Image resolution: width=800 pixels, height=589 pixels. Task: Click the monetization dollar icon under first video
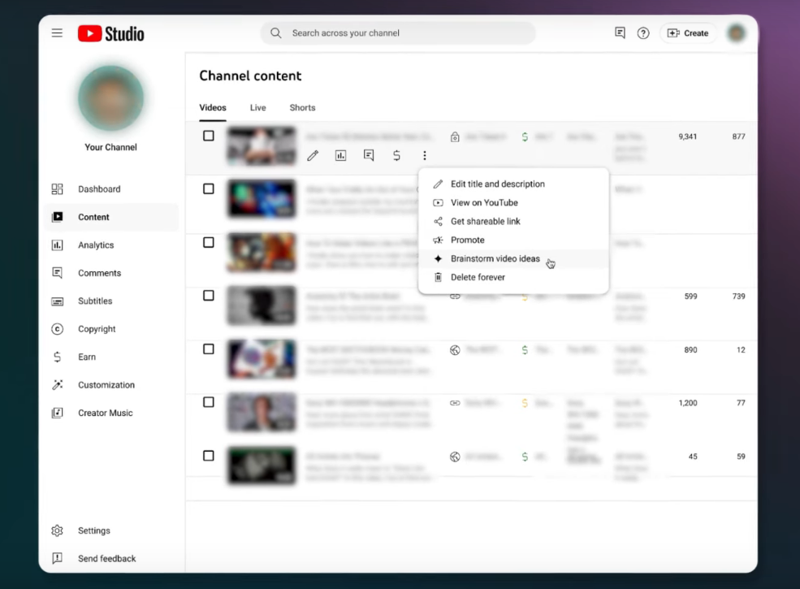[x=396, y=156]
